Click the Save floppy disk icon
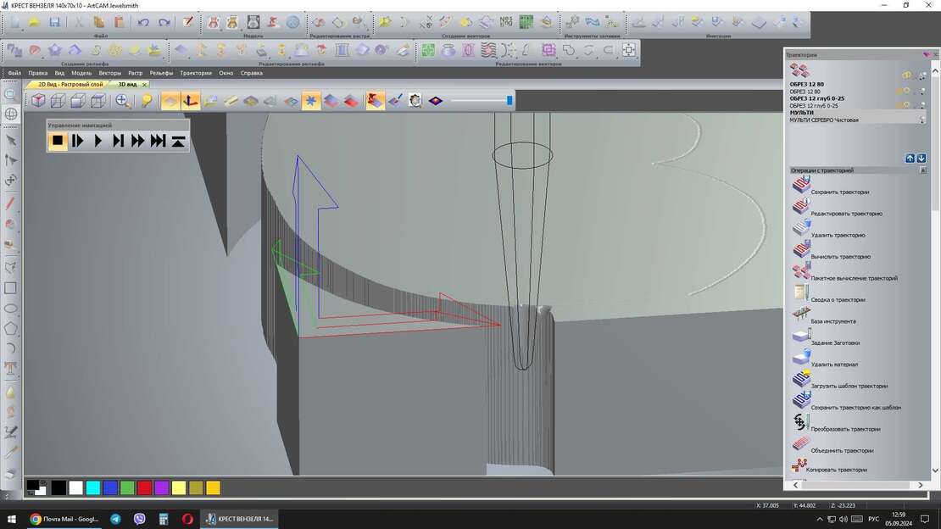The height and width of the screenshot is (529, 941). pyautogui.click(x=54, y=22)
